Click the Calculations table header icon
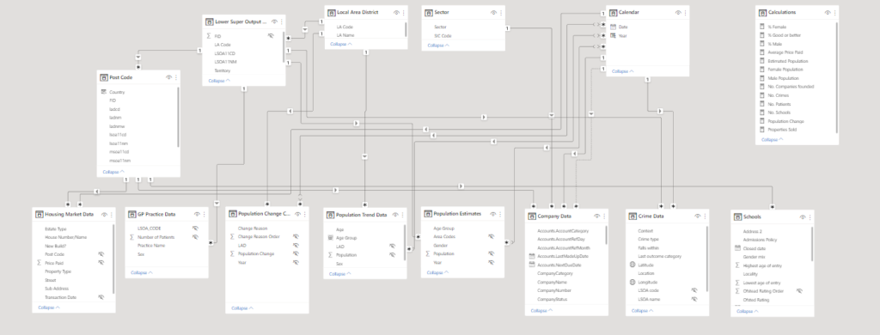The height and width of the screenshot is (335, 880). (763, 12)
